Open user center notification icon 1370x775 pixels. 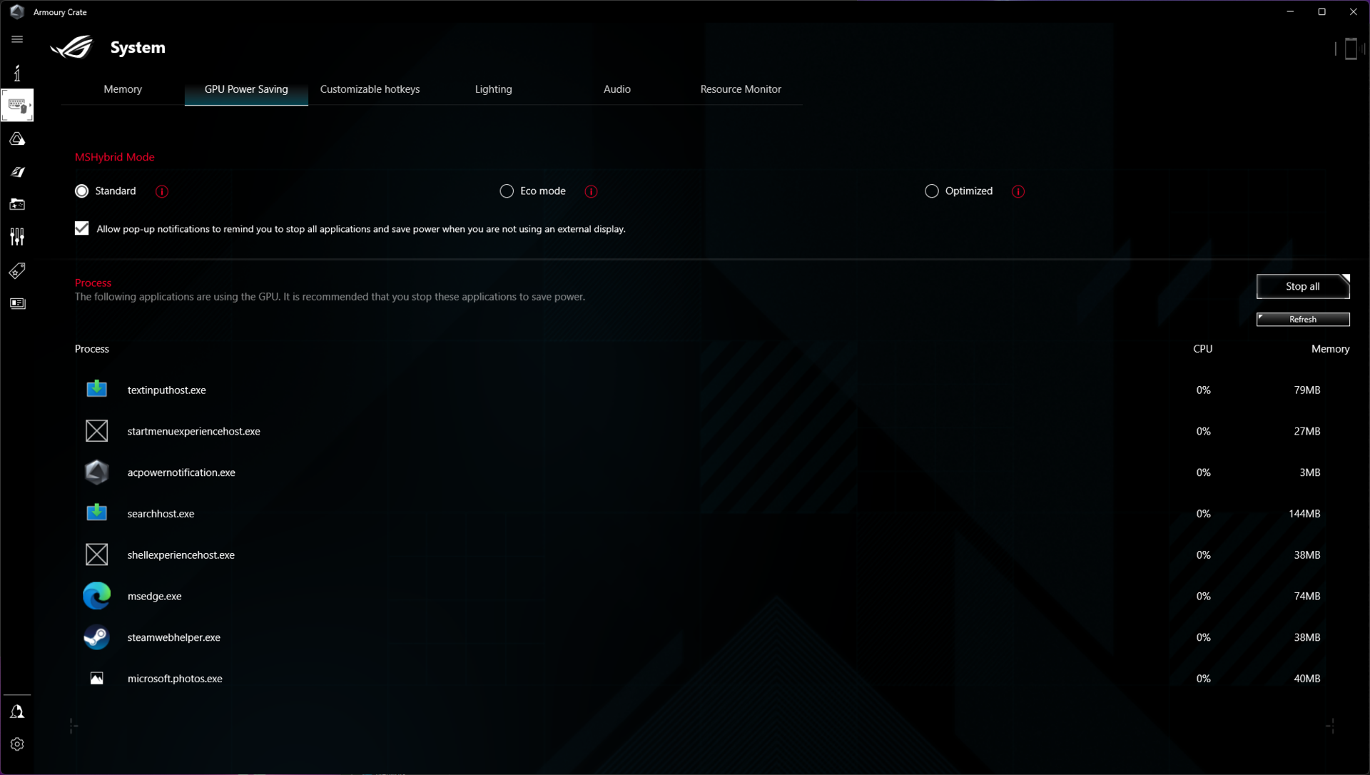(x=17, y=711)
